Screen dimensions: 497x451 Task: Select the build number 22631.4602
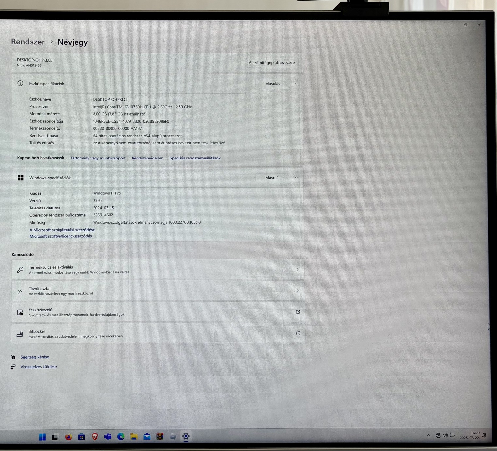[x=103, y=215]
